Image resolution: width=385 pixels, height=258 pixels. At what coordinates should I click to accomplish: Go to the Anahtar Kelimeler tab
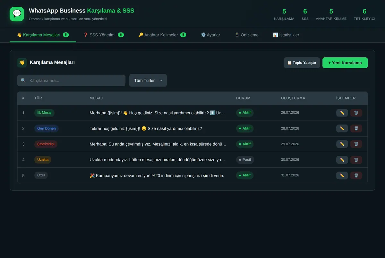[x=162, y=35]
